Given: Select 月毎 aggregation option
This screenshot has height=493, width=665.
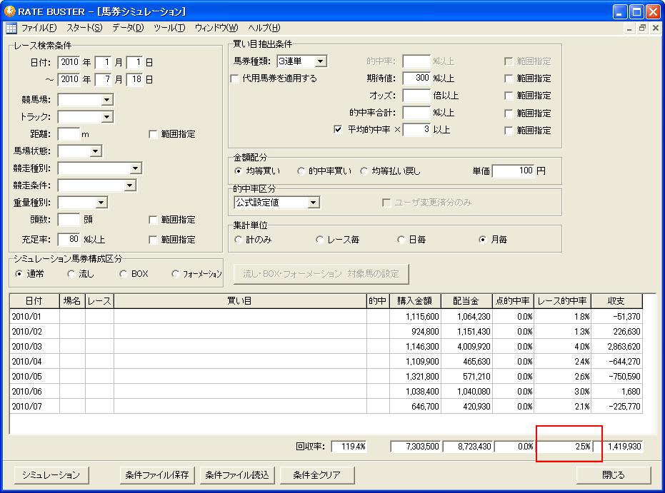Looking at the screenshot, I should click(483, 240).
